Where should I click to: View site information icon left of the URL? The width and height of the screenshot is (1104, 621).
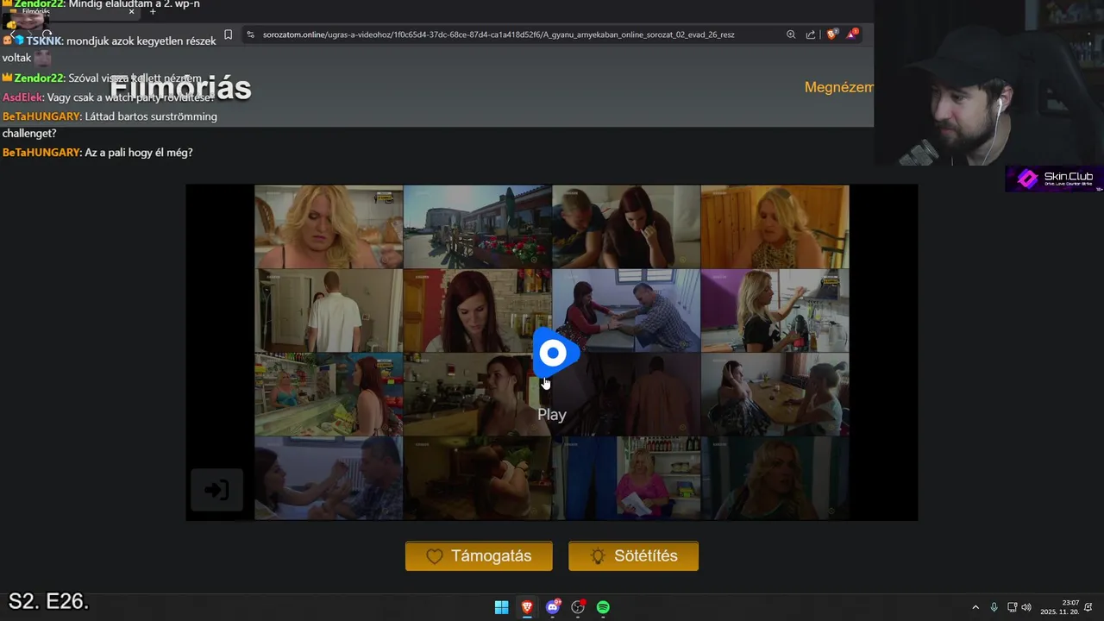pyautogui.click(x=250, y=34)
